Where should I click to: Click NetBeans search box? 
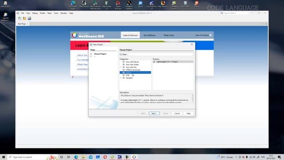click(236, 13)
